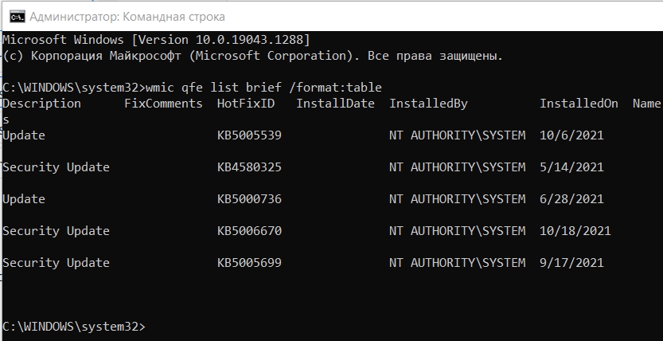Click install date 9/17/2021

(571, 263)
